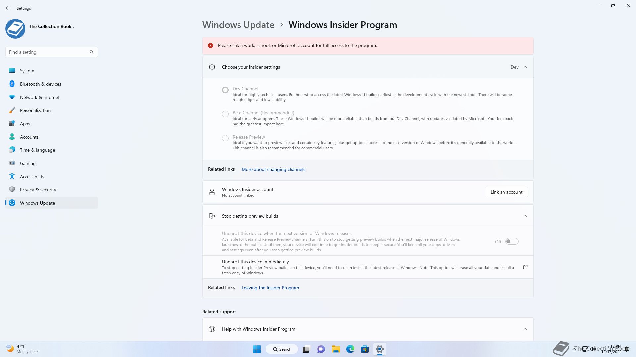Collapse Help with Windows Insider Program section

[525, 329]
